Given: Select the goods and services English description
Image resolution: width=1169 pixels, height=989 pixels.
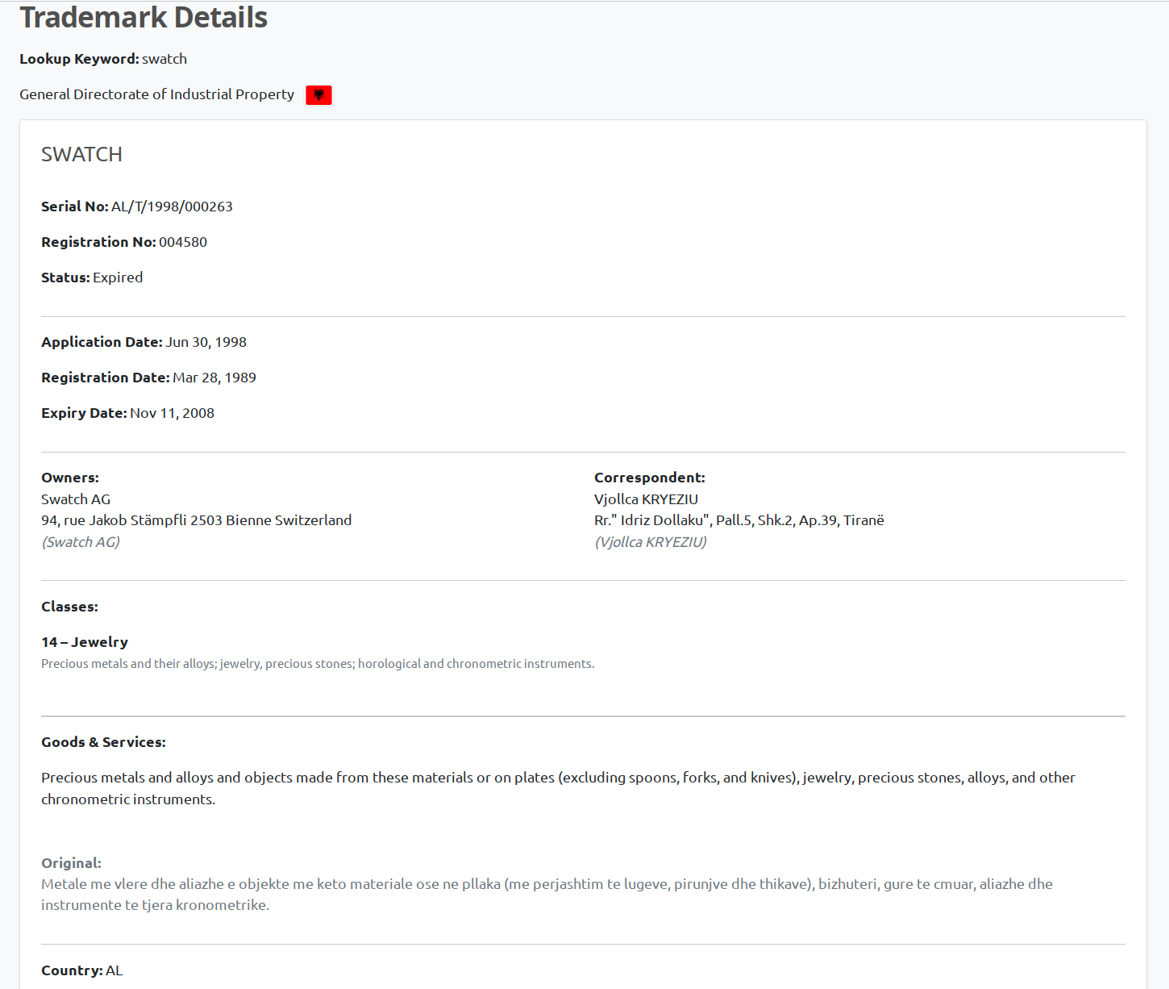Looking at the screenshot, I should [558, 788].
